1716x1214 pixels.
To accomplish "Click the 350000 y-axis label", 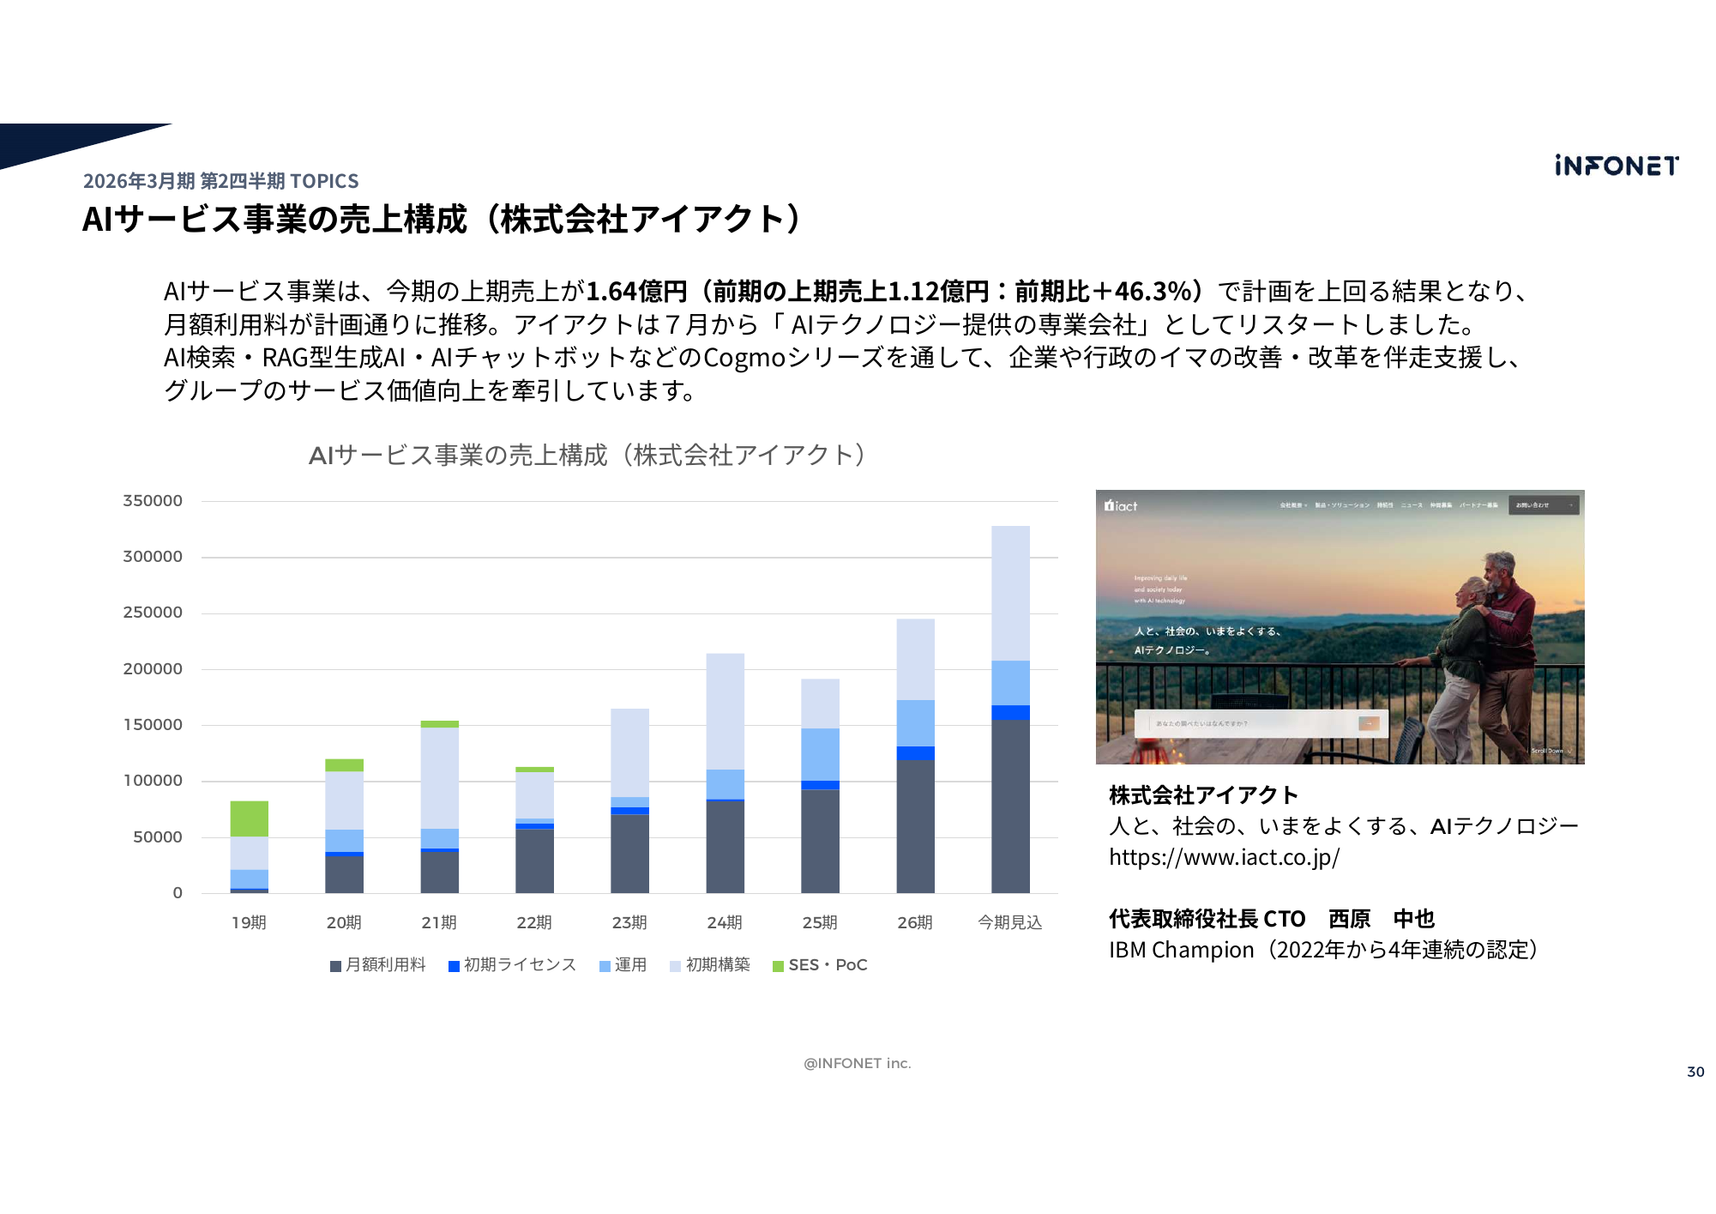I will (153, 501).
